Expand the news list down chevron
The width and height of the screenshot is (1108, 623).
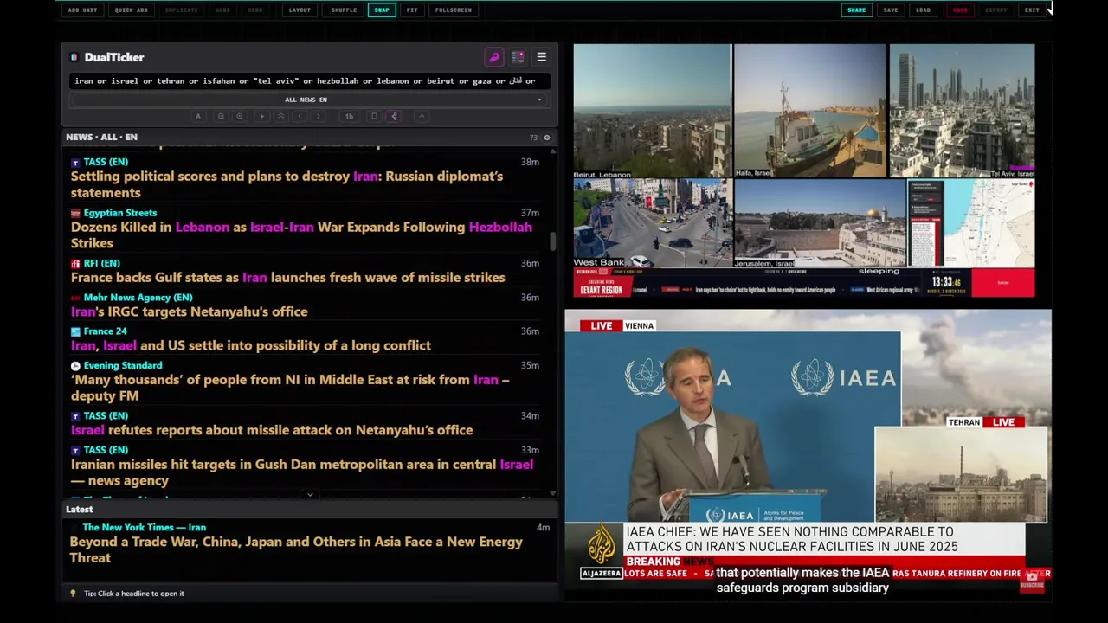pos(310,494)
